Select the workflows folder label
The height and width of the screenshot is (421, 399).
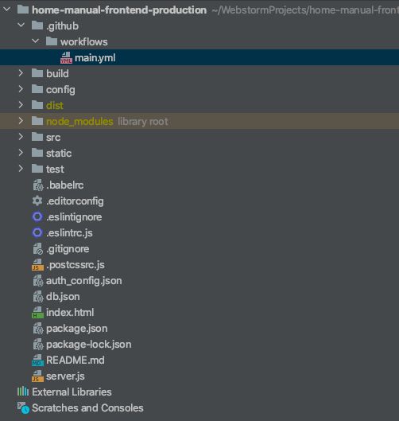[84, 41]
